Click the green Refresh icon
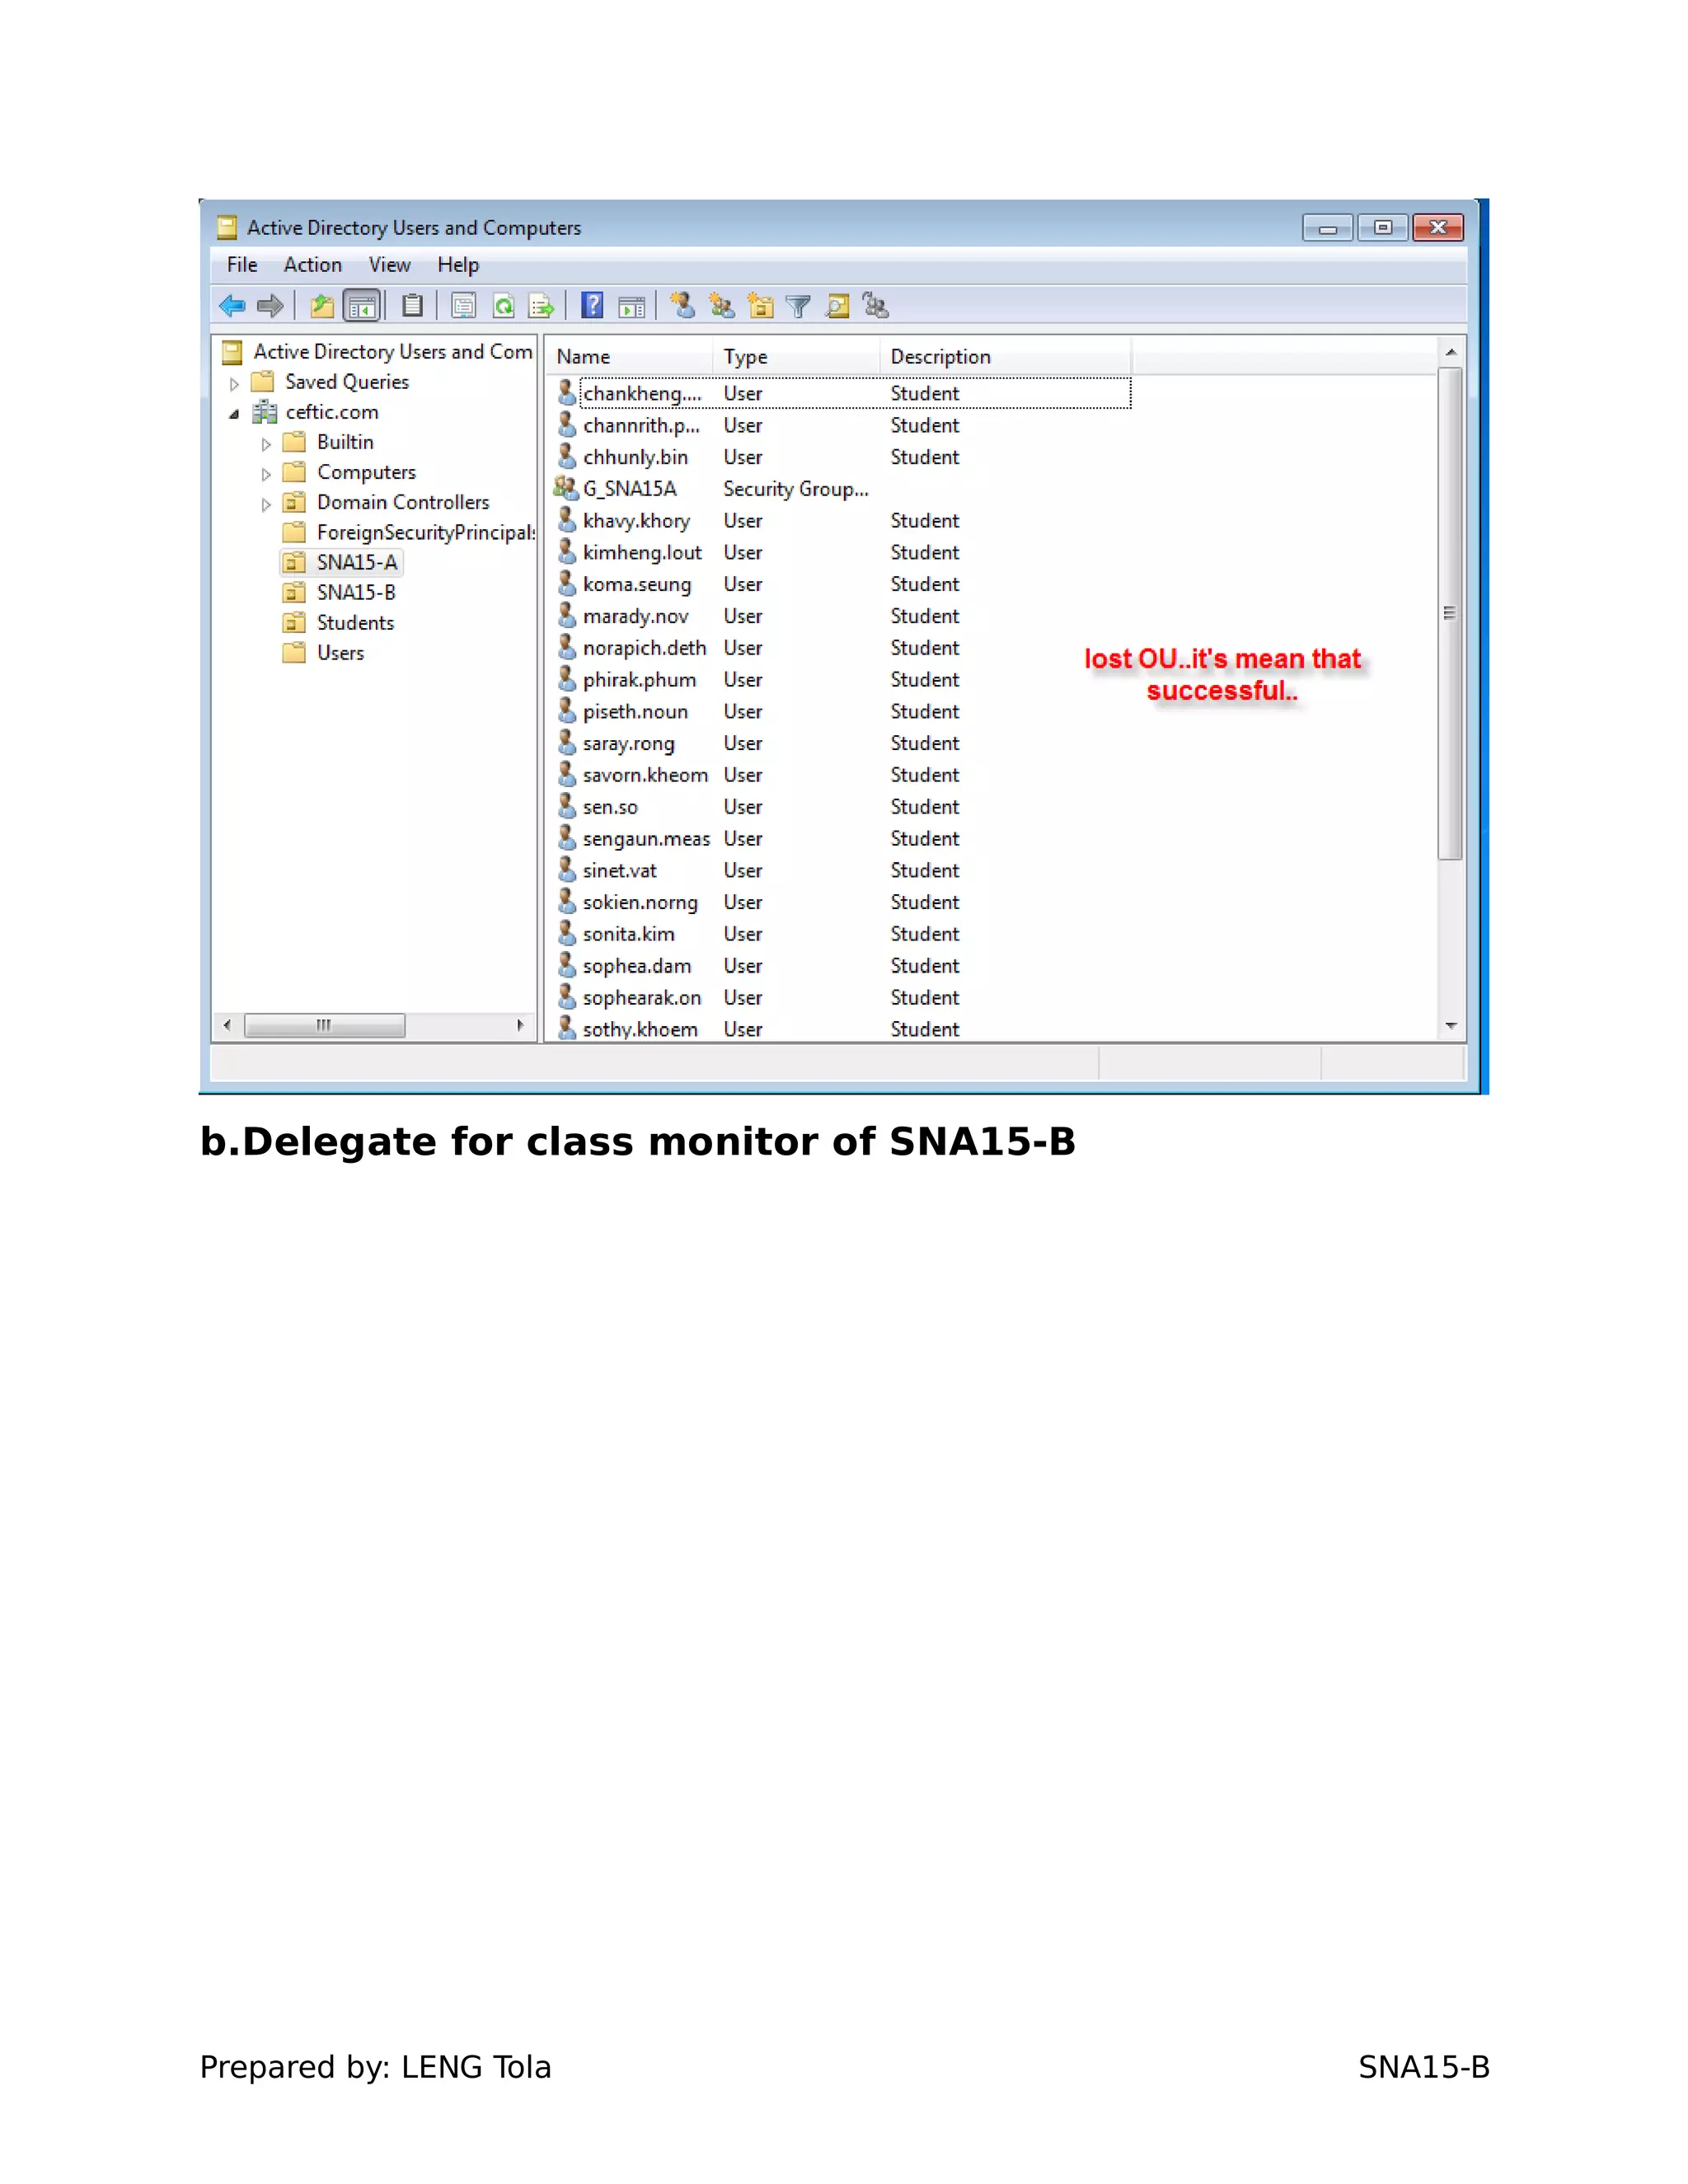This screenshot has width=1688, height=2184. 504,306
